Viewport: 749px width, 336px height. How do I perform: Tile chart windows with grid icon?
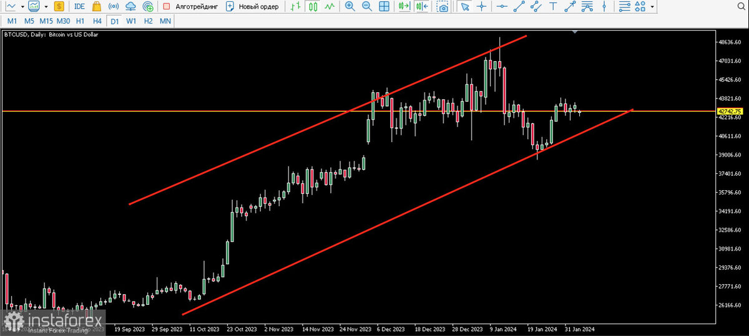[x=384, y=6]
